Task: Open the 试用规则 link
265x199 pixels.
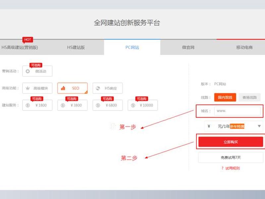Action: (x=233, y=168)
